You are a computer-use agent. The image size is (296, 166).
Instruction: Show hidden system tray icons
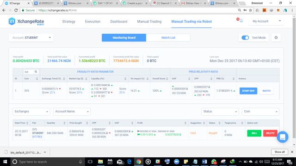pyautogui.click(x=240, y=162)
